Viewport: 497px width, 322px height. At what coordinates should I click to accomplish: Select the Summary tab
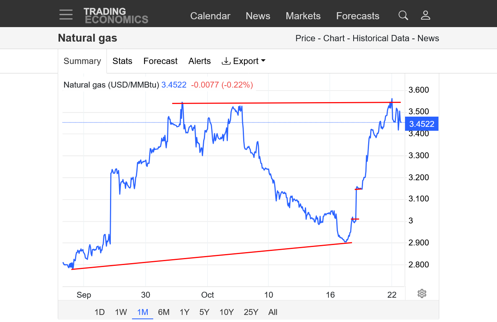click(82, 61)
